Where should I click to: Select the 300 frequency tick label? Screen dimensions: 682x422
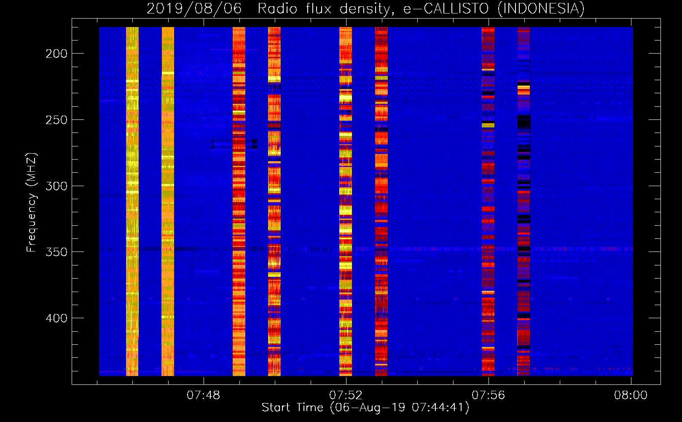56,186
